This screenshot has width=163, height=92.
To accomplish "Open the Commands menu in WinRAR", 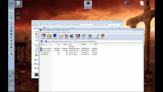I will (46, 32).
